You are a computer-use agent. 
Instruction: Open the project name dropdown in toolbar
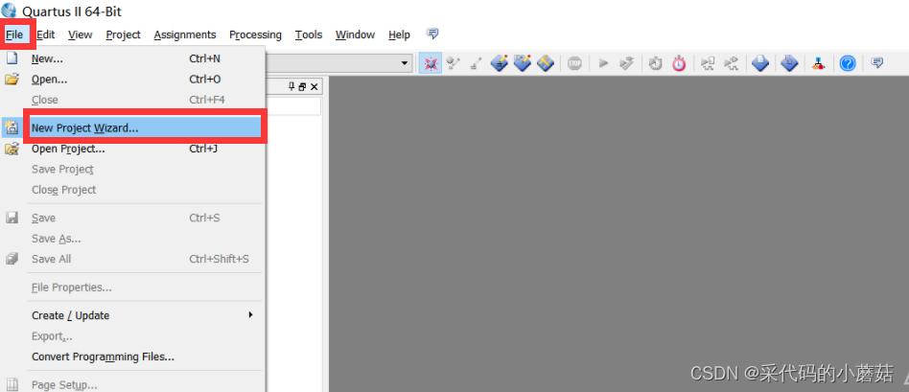coord(406,62)
